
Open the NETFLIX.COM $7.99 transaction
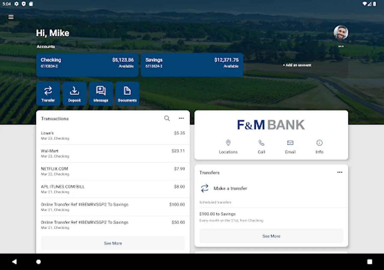pos(113,171)
